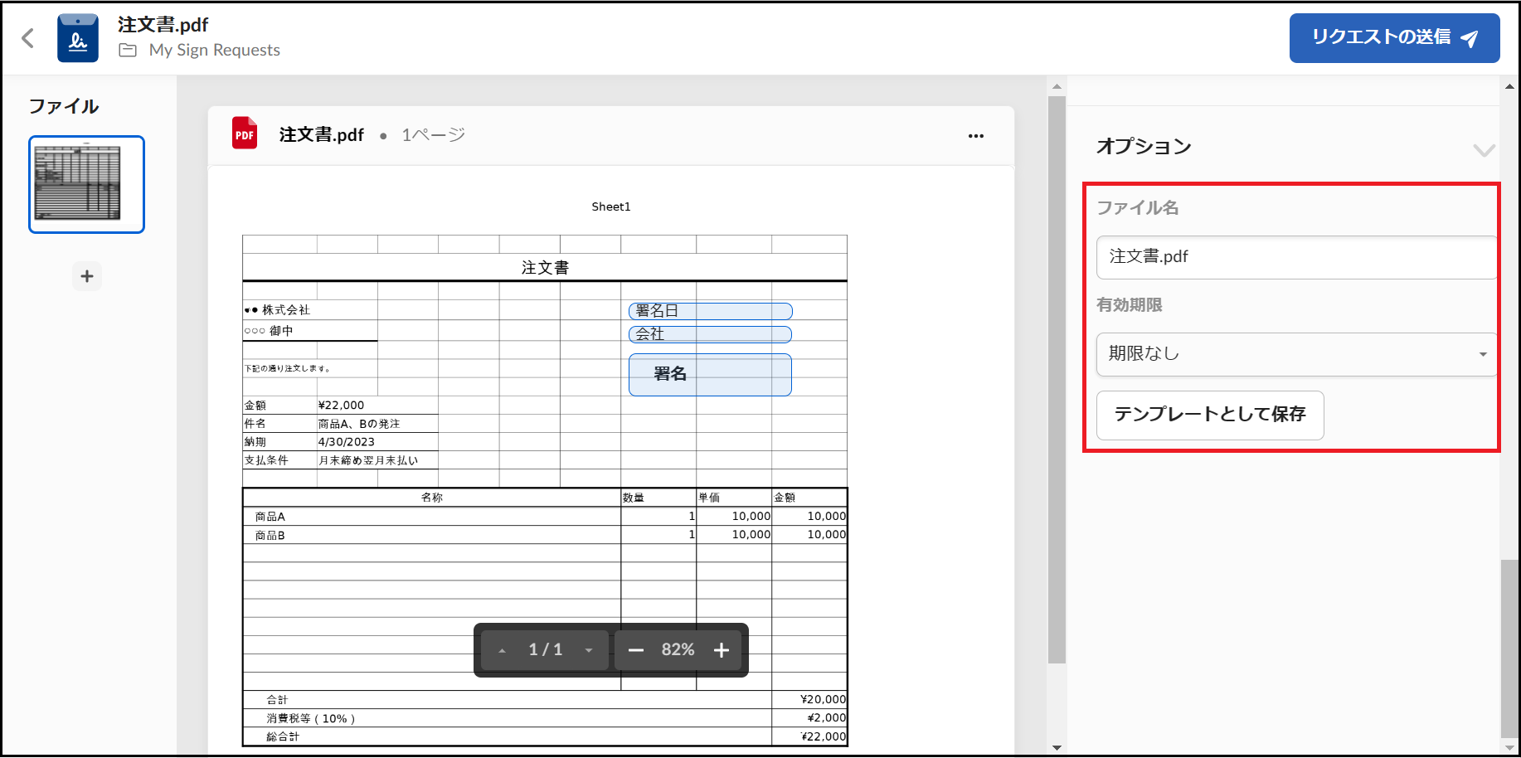Click the blue Sign app logo icon

click(x=78, y=38)
